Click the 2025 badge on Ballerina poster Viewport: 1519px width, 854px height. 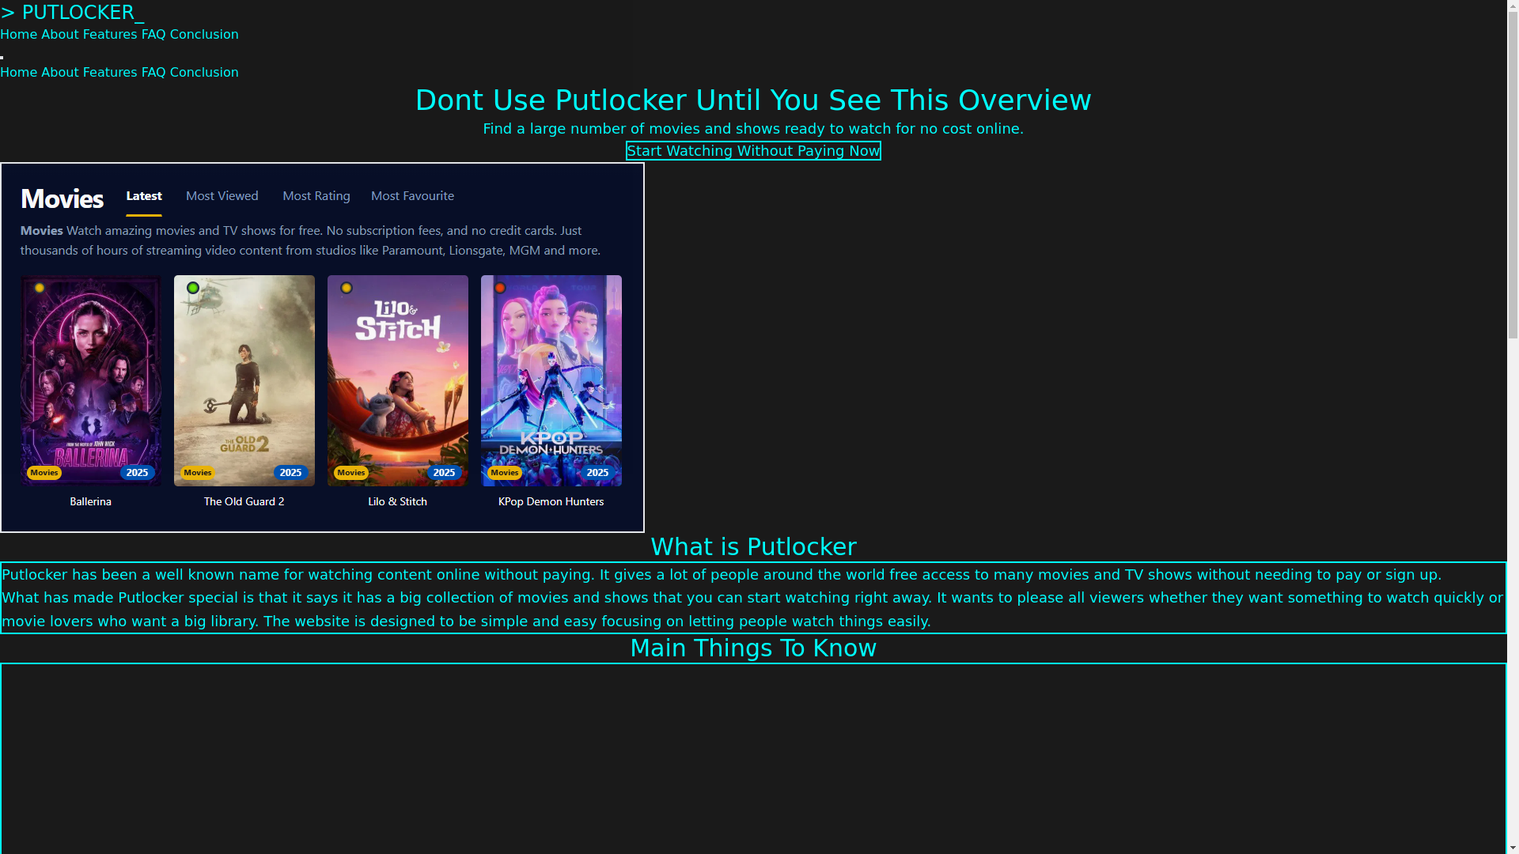point(138,473)
